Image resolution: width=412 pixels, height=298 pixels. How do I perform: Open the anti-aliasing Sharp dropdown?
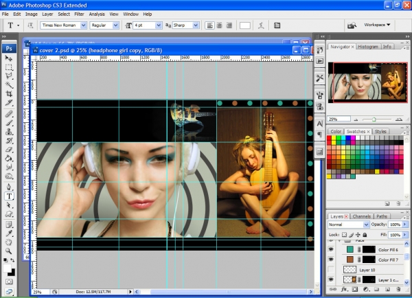(196, 25)
